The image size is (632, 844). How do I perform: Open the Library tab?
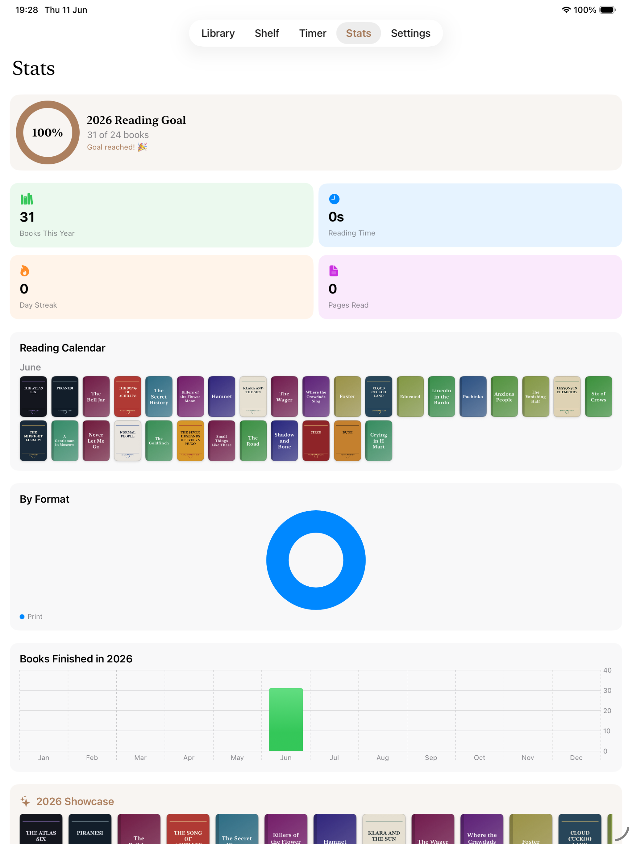[x=218, y=33]
